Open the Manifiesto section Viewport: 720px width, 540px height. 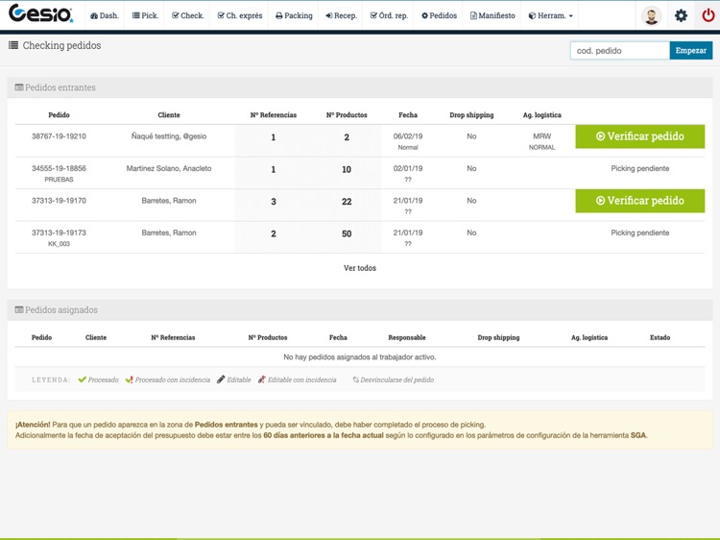tap(492, 15)
